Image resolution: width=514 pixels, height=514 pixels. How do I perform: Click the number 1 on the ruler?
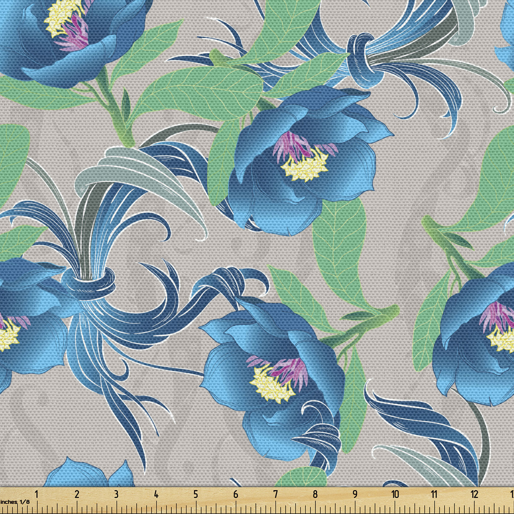point(36,494)
